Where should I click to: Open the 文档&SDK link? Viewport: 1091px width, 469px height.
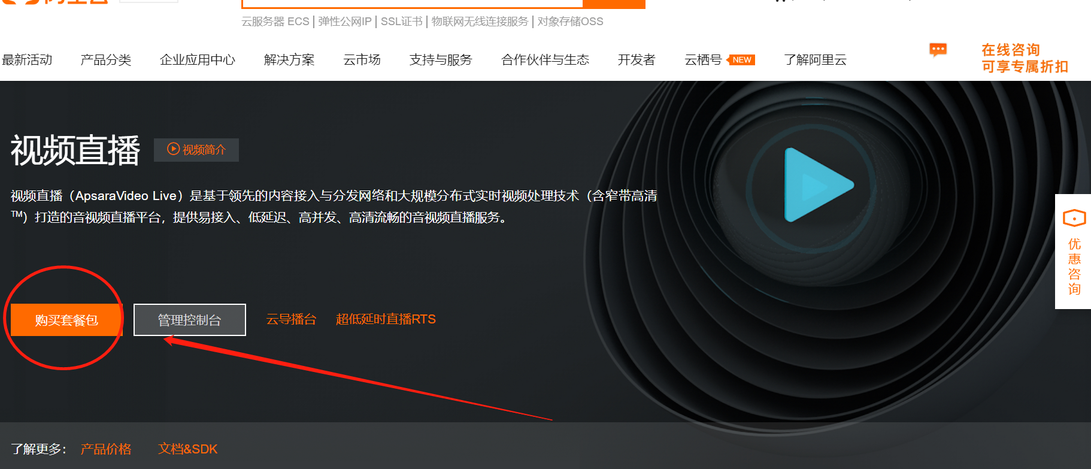(x=187, y=449)
